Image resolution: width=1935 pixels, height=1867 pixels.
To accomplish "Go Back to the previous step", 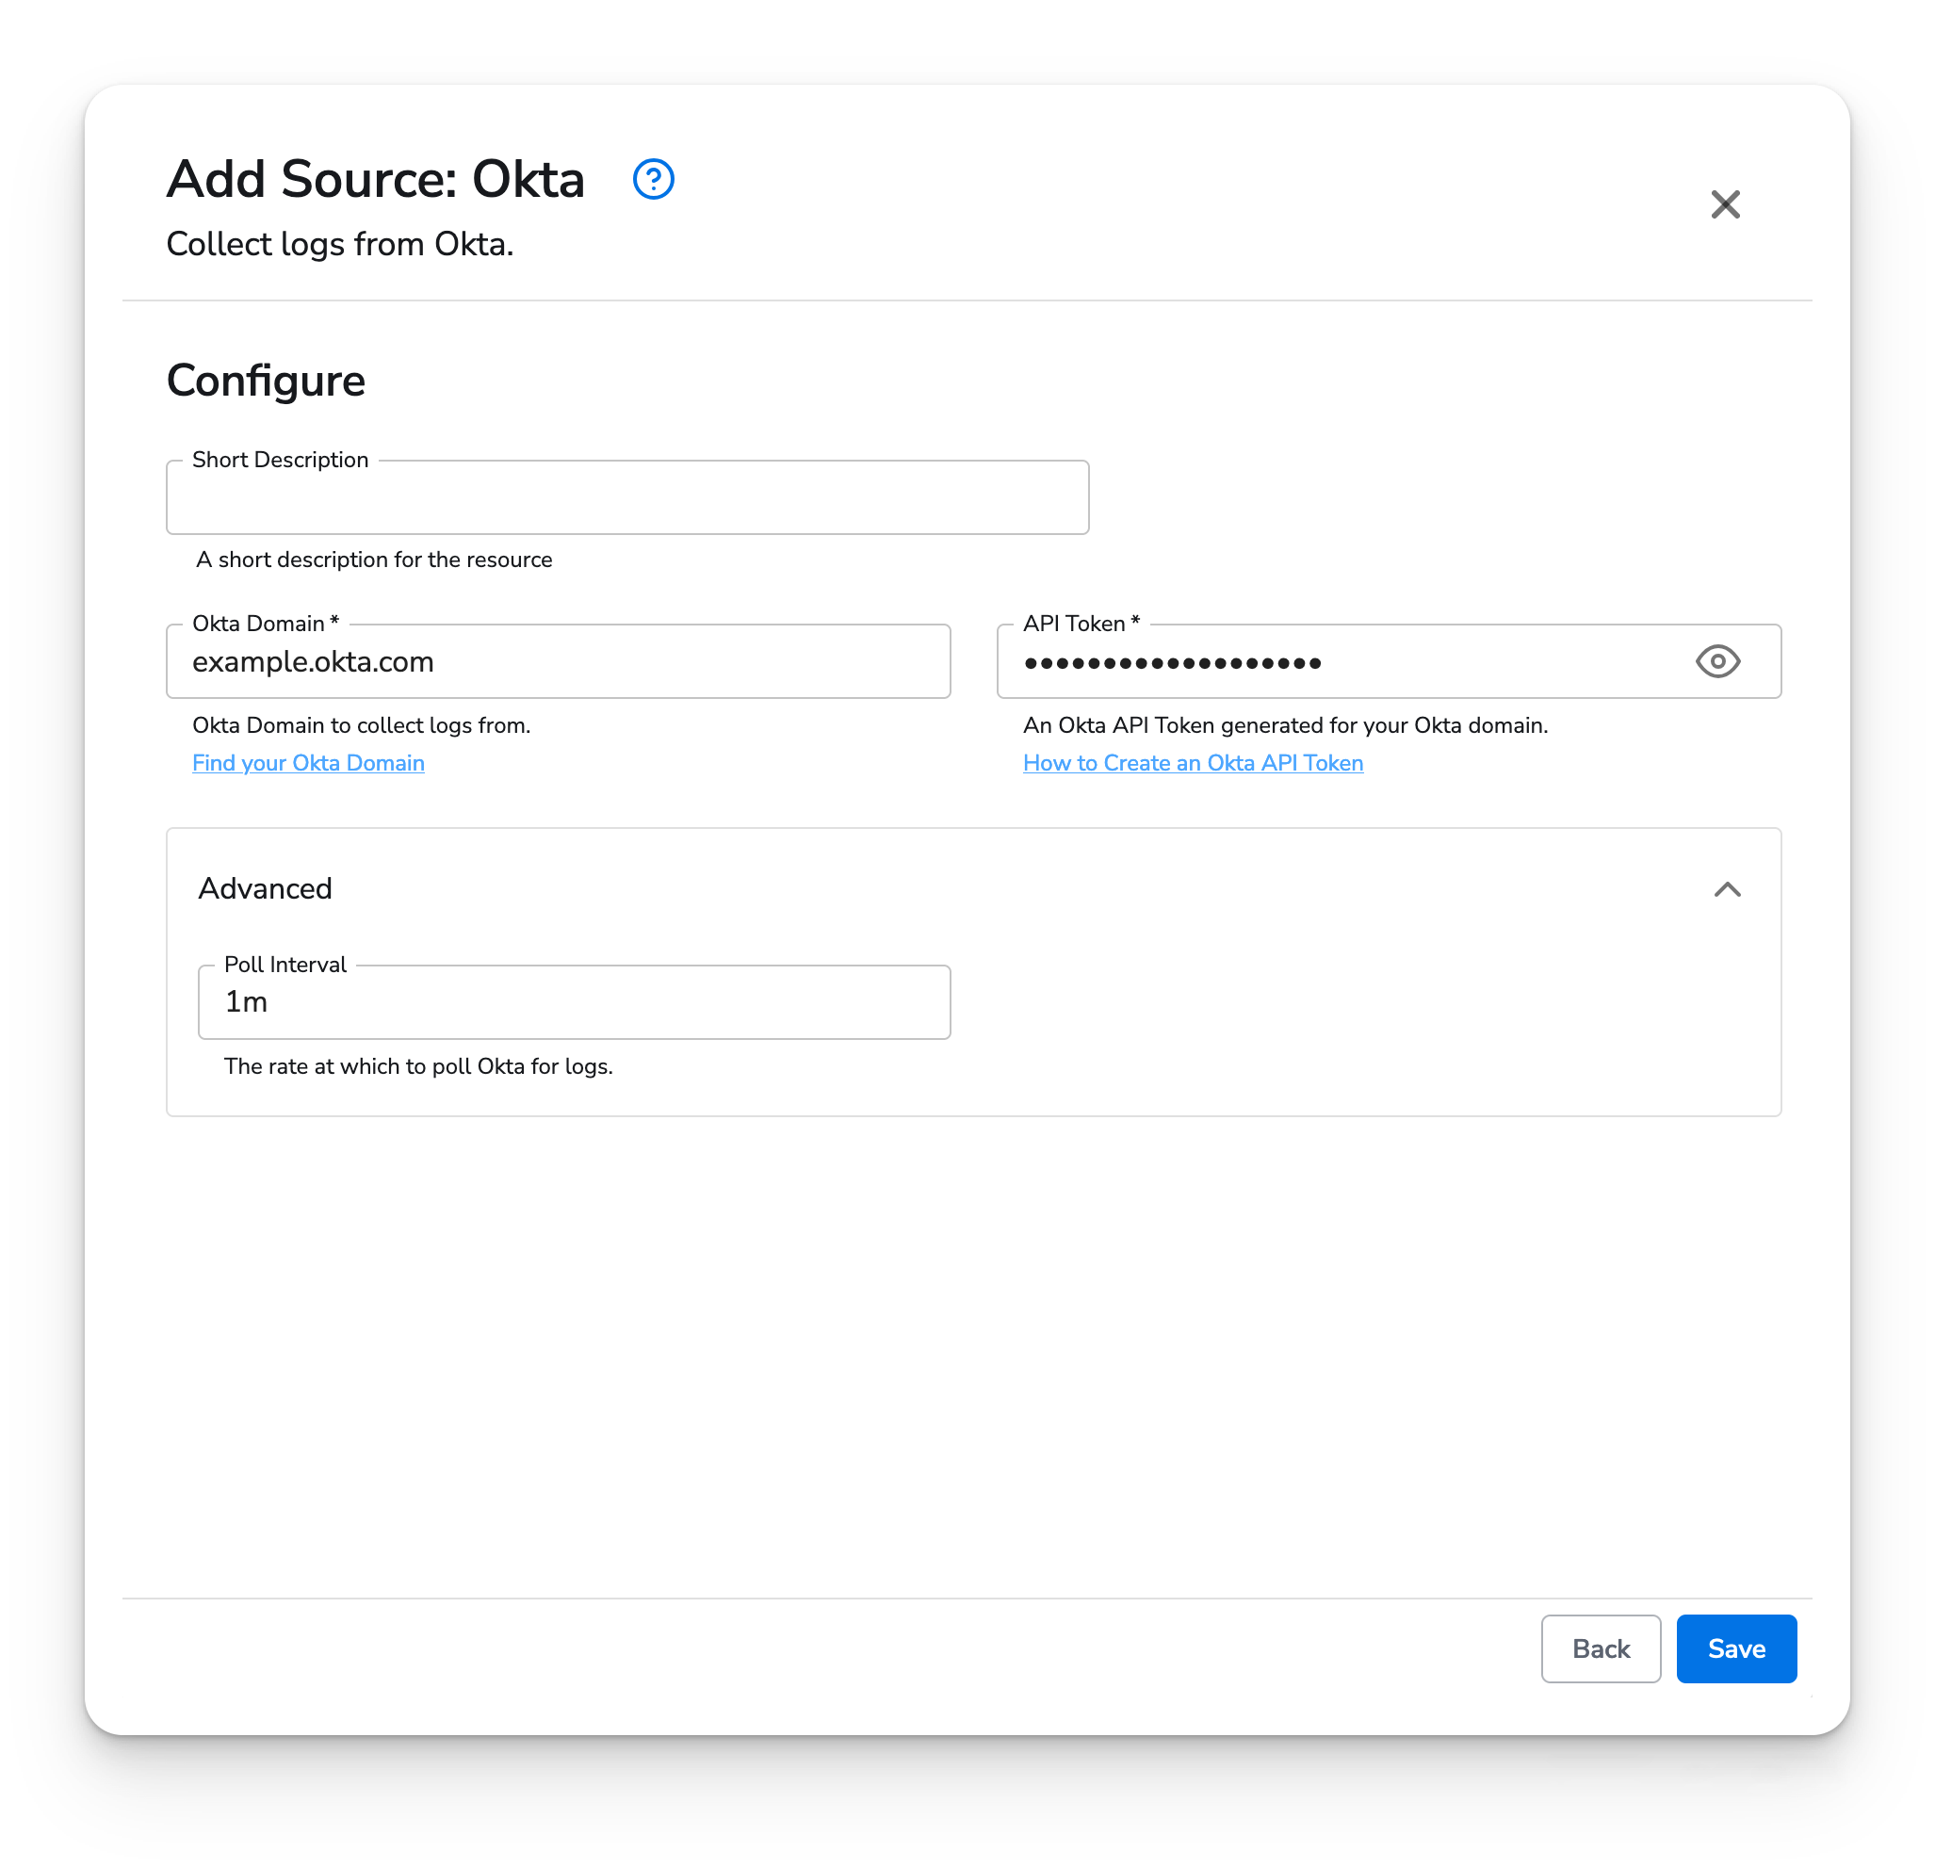I will click(x=1601, y=1648).
